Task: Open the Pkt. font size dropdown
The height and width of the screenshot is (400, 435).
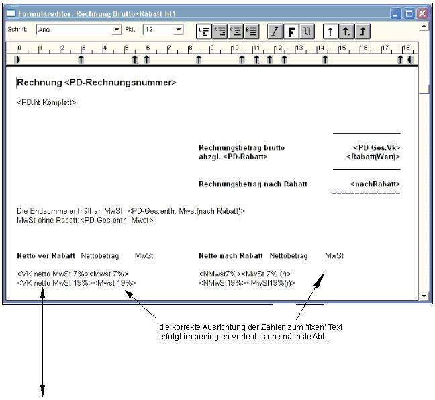Action: tap(179, 30)
